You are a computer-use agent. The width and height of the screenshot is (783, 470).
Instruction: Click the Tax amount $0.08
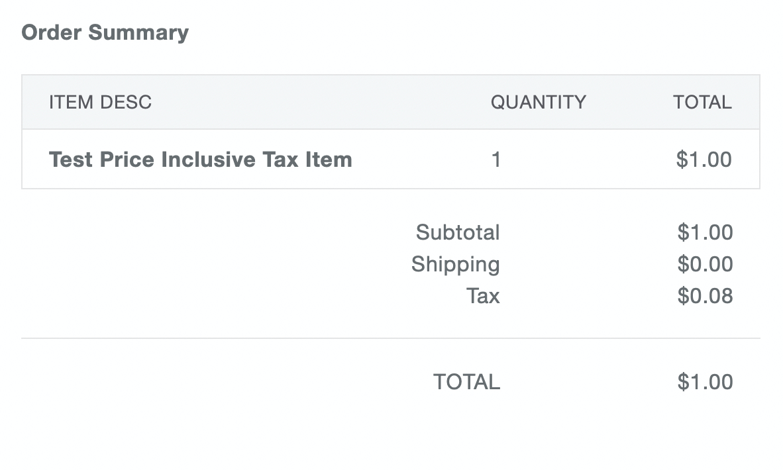(x=705, y=296)
